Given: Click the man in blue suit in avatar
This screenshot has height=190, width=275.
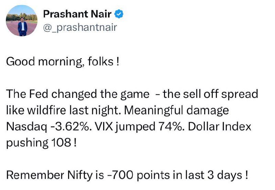Looking at the screenshot, I should (x=22, y=27).
